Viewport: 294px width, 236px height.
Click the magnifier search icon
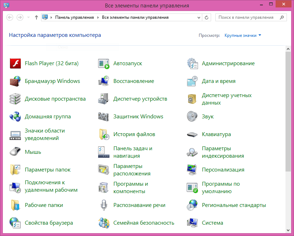282,17
